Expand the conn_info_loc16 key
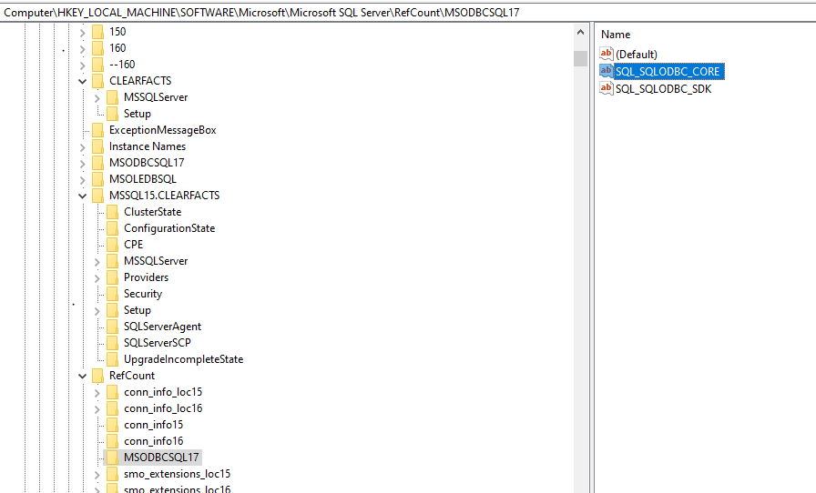The width and height of the screenshot is (816, 493). tap(97, 409)
